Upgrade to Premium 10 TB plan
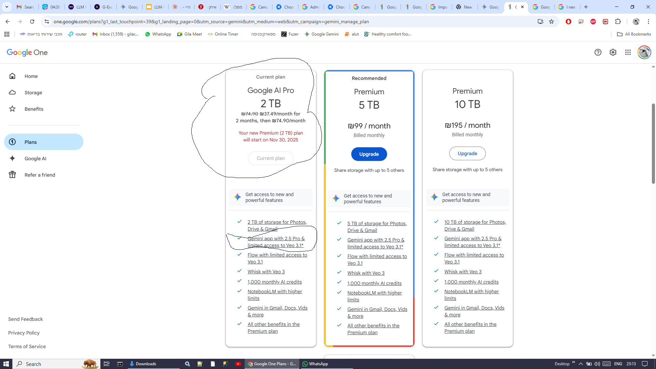This screenshot has height=369, width=656. (467, 153)
